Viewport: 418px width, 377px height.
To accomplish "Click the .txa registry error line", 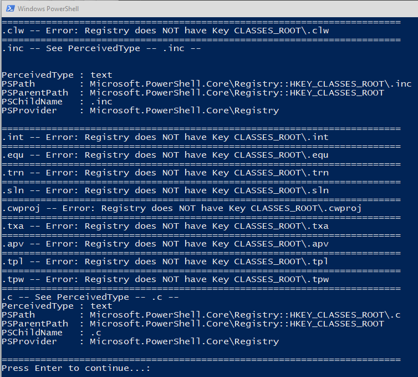I will click(x=165, y=226).
